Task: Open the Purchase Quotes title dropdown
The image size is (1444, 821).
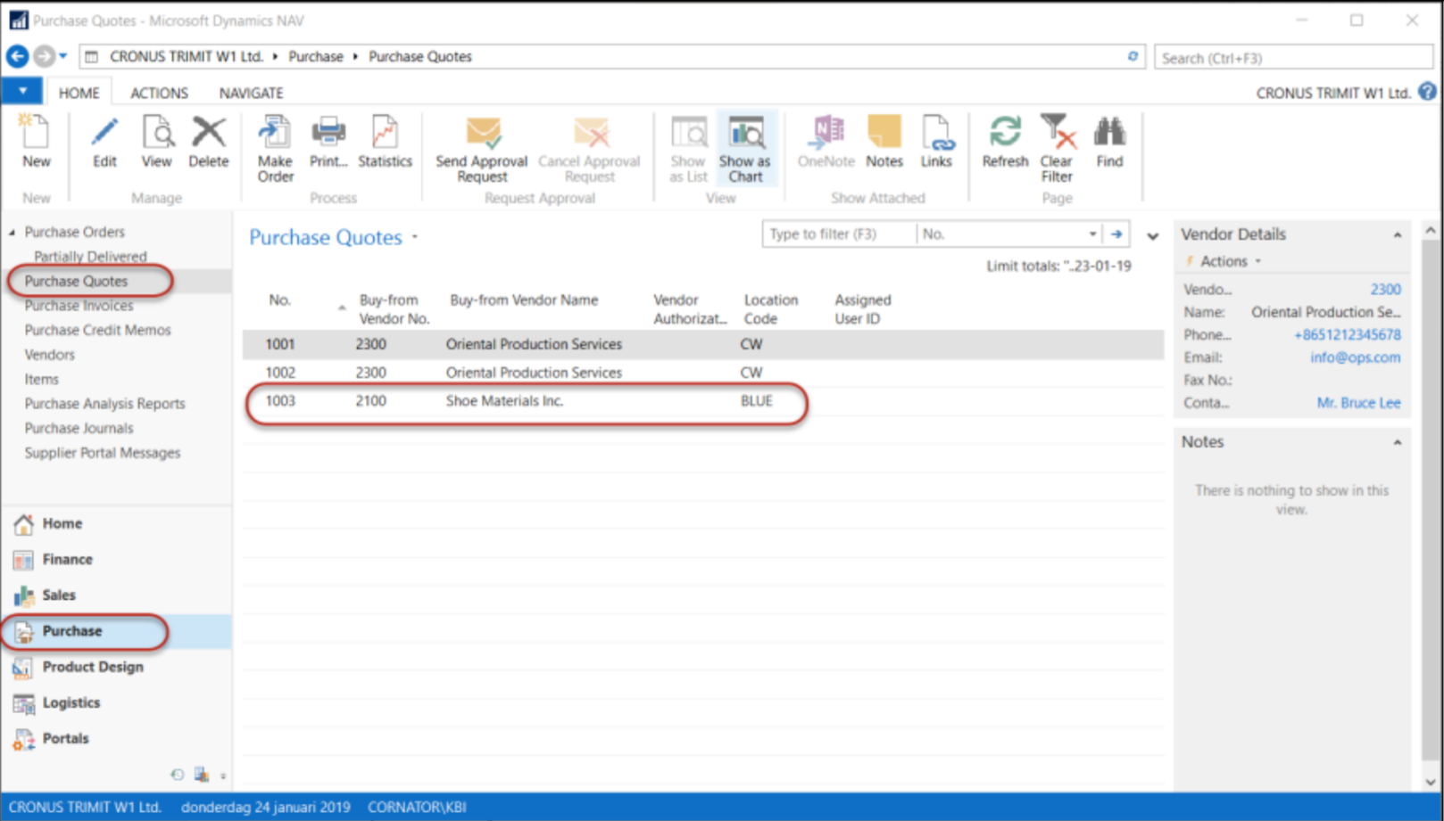Action: (x=415, y=237)
